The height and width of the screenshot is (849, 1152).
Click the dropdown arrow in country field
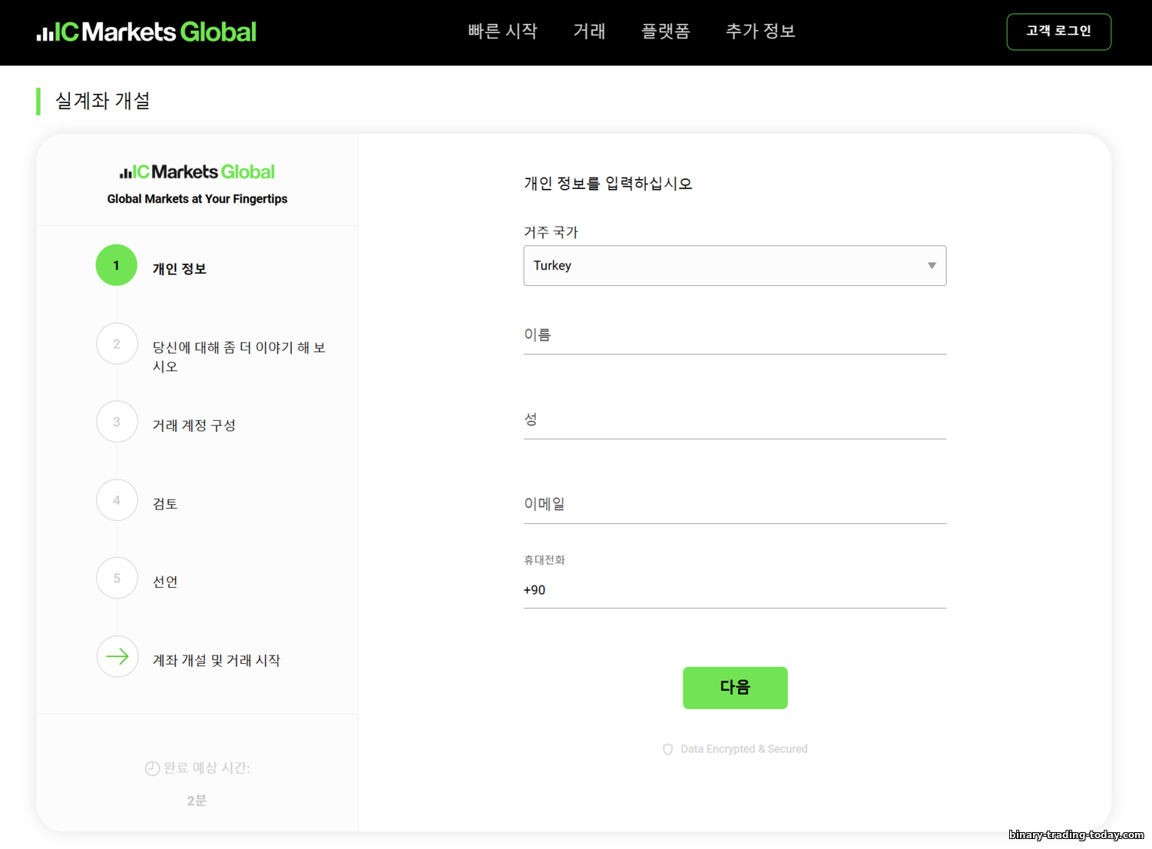932,266
